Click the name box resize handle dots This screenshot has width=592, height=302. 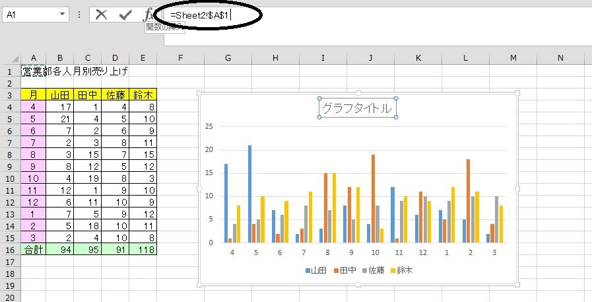[79, 15]
